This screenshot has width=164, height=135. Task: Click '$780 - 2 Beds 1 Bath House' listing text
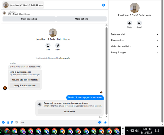(x=18, y=14)
